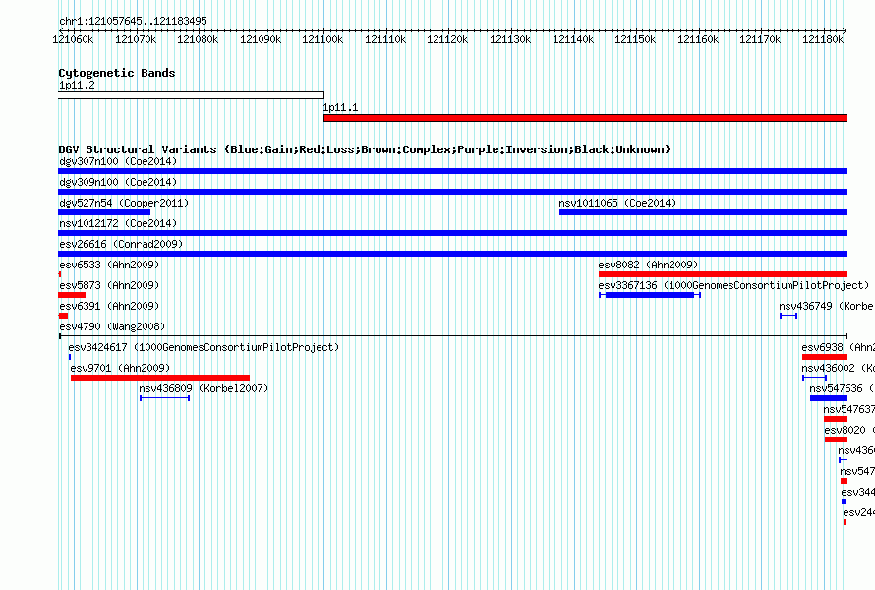Click the 121180k ruler tick label
875x590 pixels.
click(823, 39)
